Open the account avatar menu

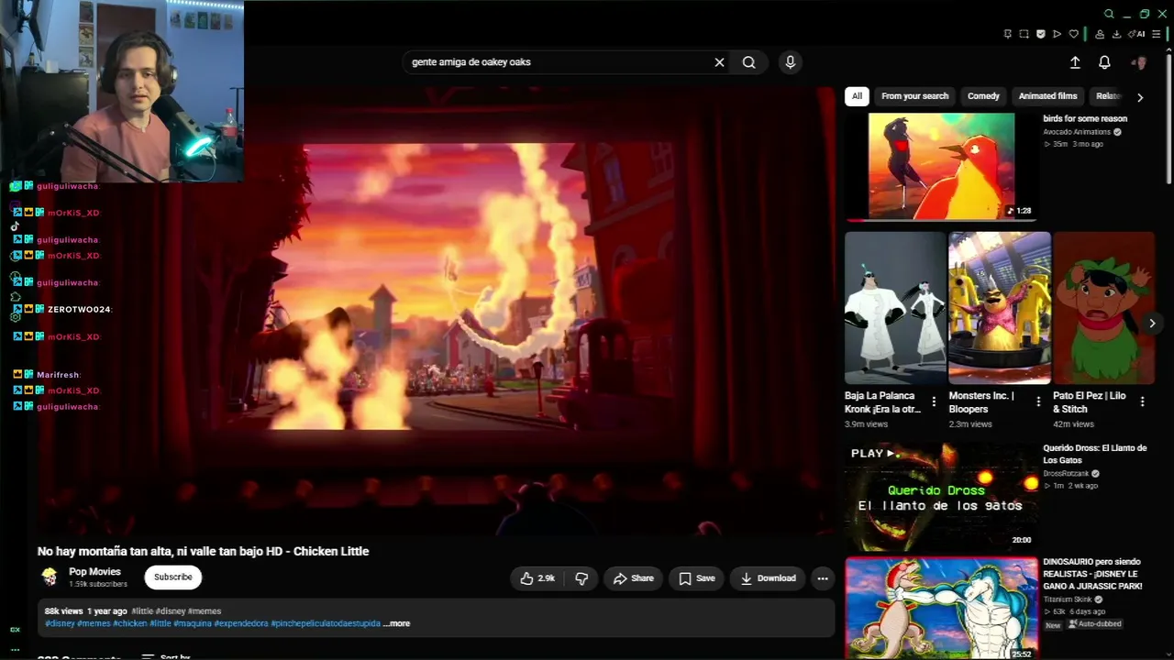[x=1140, y=62]
